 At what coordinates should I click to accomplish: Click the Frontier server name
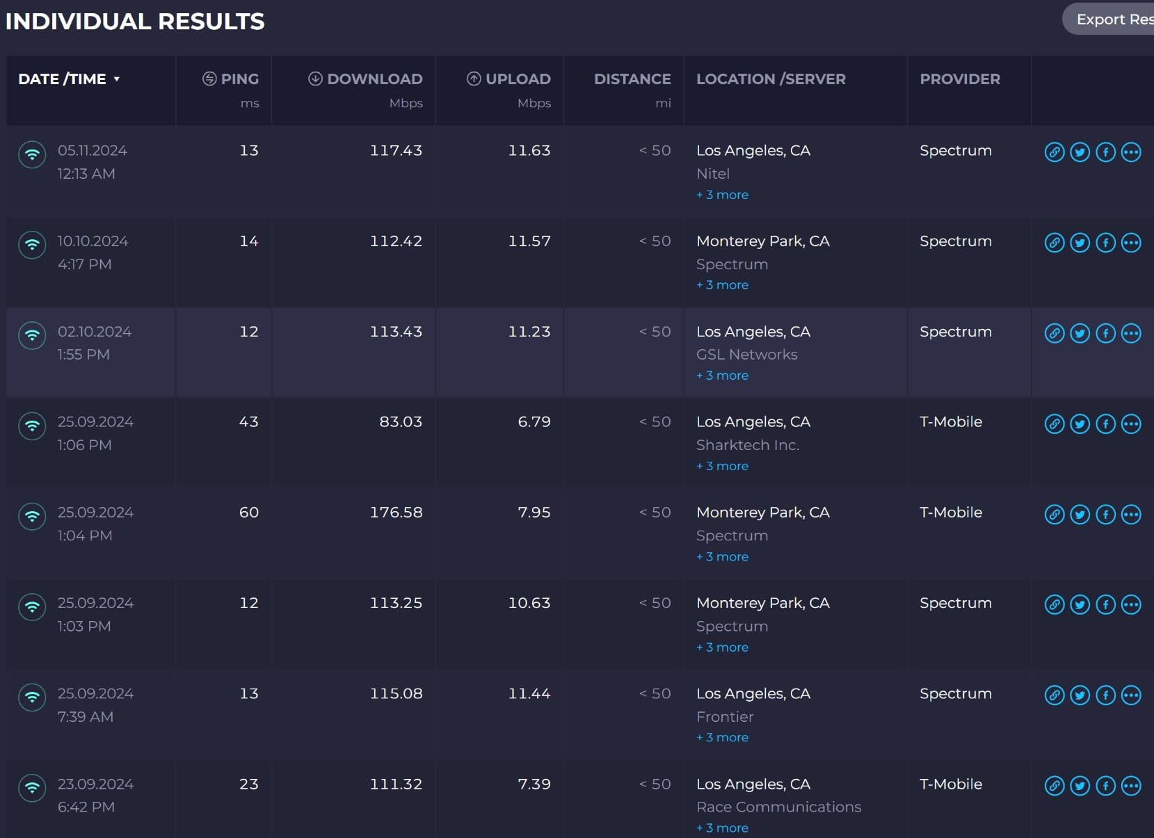pos(725,717)
